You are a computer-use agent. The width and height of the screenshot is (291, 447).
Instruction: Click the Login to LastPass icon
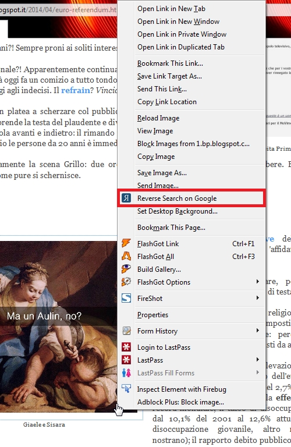(x=126, y=347)
